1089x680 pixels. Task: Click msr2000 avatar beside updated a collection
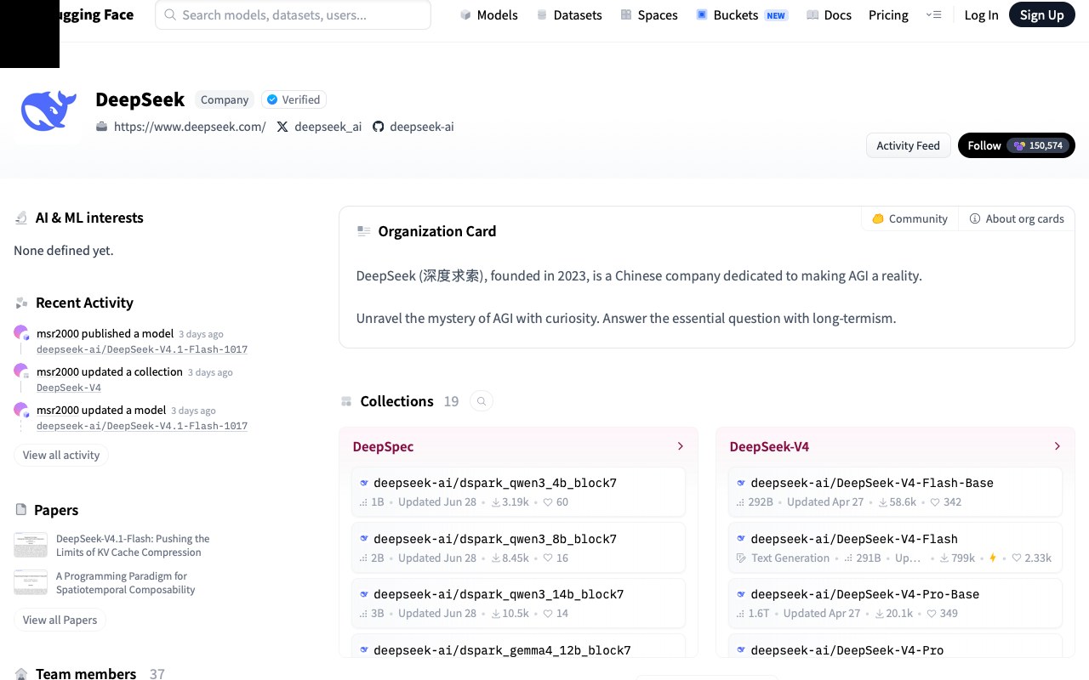pos(22,371)
